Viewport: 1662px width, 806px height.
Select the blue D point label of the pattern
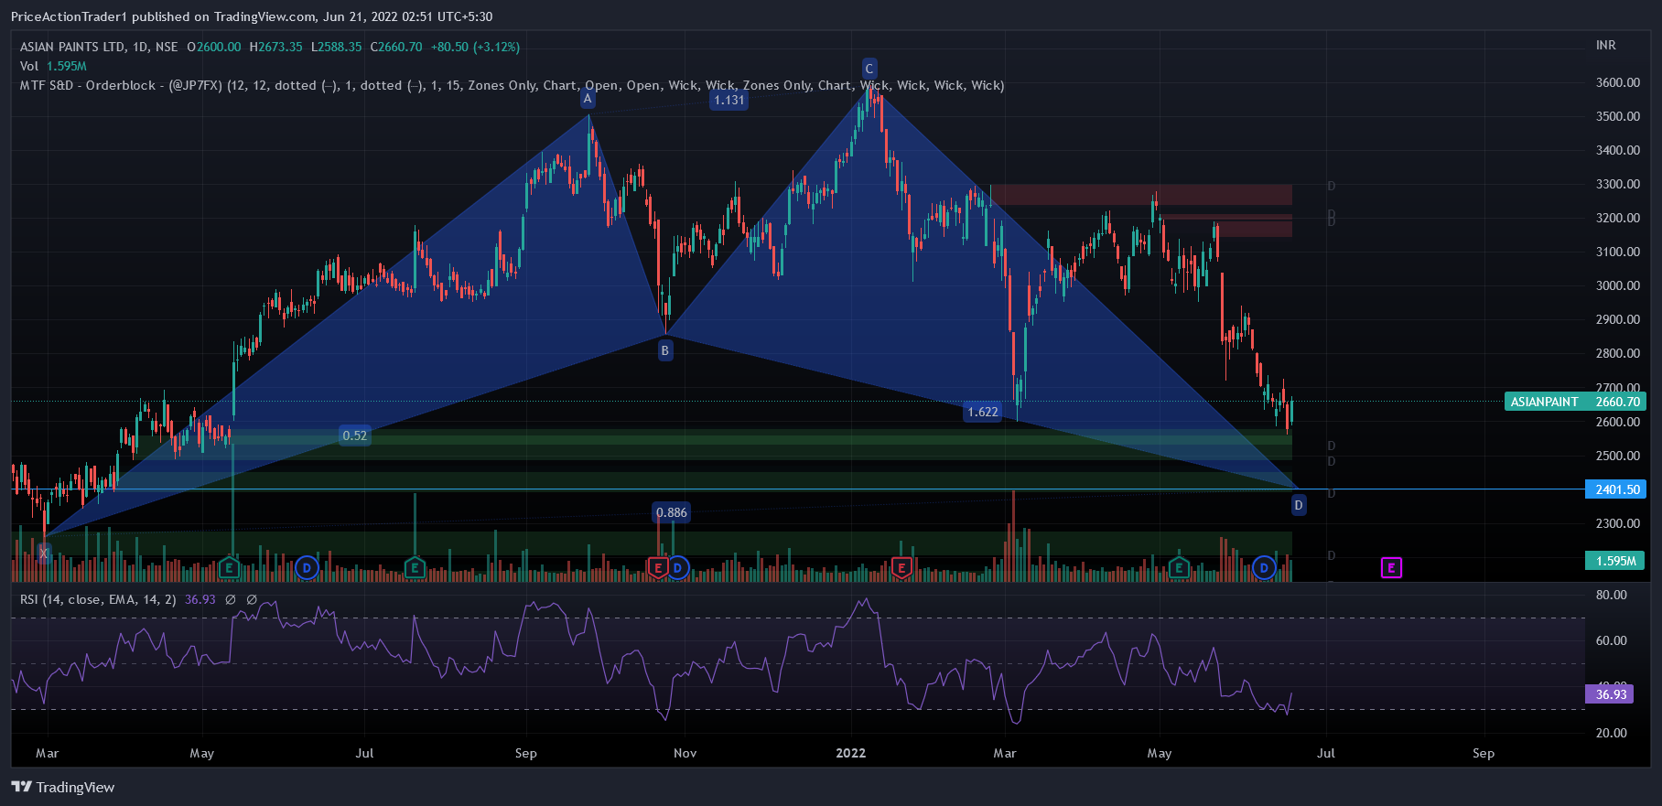point(1298,505)
